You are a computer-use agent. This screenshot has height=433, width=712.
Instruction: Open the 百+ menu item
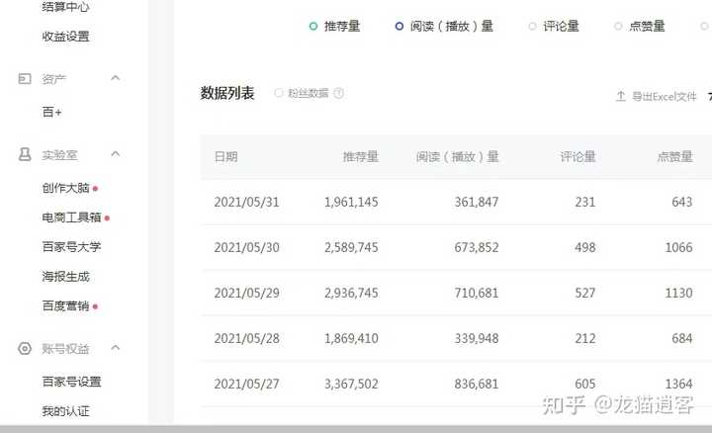click(51, 112)
